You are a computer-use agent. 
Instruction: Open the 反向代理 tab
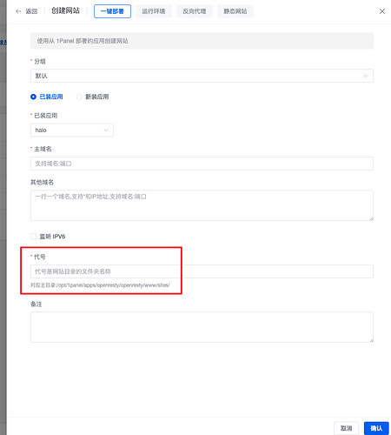pos(195,11)
